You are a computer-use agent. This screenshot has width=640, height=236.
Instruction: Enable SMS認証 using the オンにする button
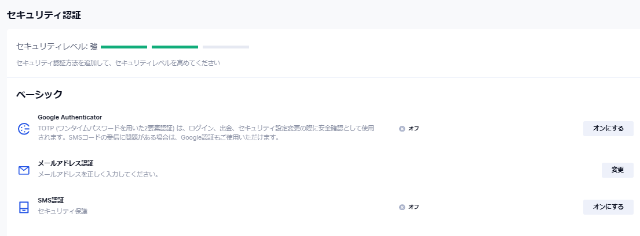coord(608,207)
